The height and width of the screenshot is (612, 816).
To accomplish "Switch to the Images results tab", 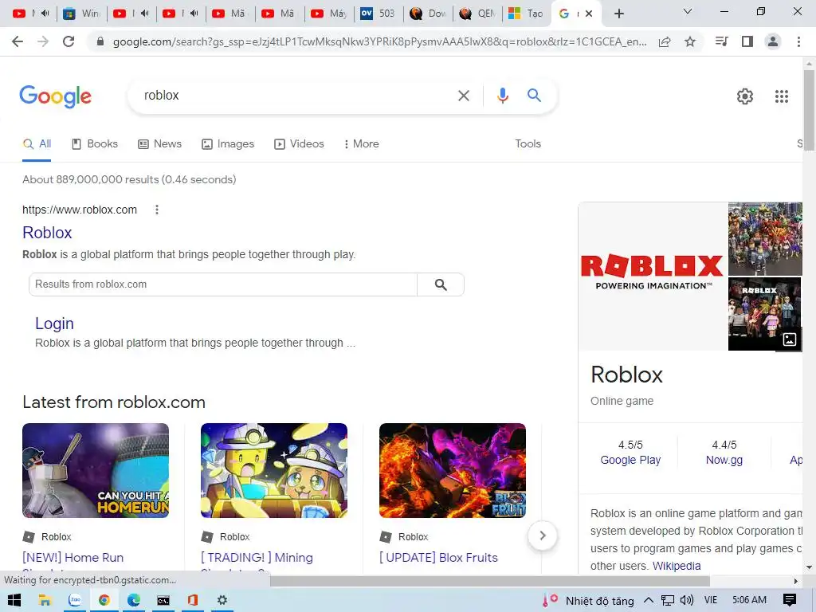I will 228,144.
